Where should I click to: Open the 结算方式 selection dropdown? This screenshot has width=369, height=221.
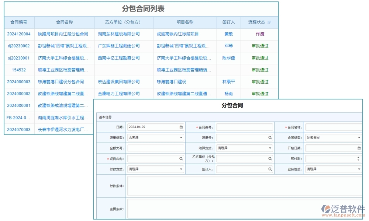coord(269,148)
